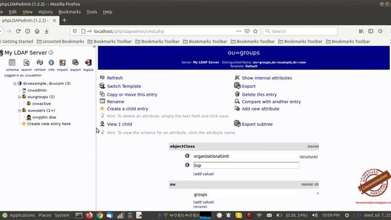Open the Help menu
391x220 pixels.
pyautogui.click(x=108, y=12)
